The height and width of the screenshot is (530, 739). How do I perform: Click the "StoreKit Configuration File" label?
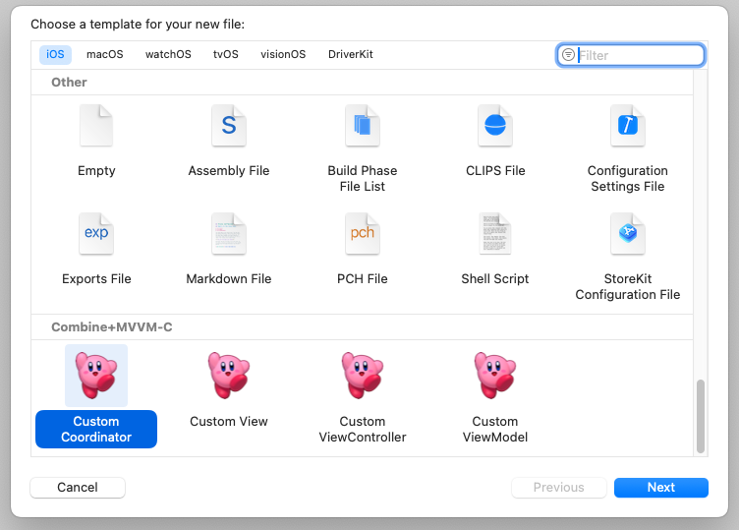tap(628, 287)
